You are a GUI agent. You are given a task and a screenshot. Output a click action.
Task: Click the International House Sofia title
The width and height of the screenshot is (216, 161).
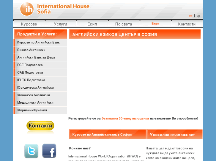pyautogui.click(x=63, y=9)
